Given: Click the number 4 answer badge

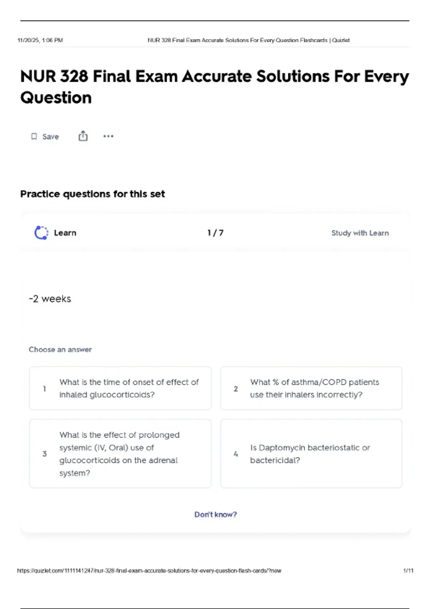Looking at the screenshot, I should (x=235, y=454).
